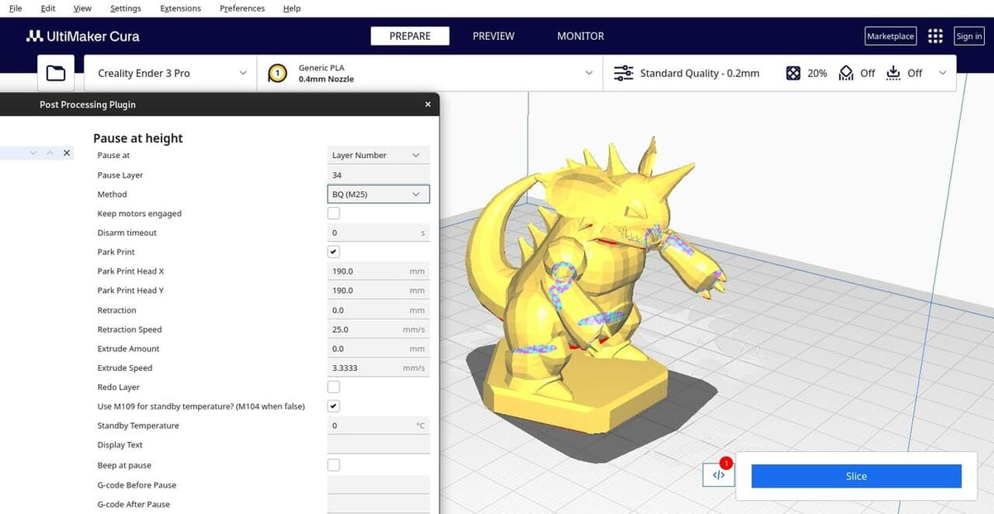Open the Marketplace
The height and width of the screenshot is (514, 994).
click(x=890, y=36)
